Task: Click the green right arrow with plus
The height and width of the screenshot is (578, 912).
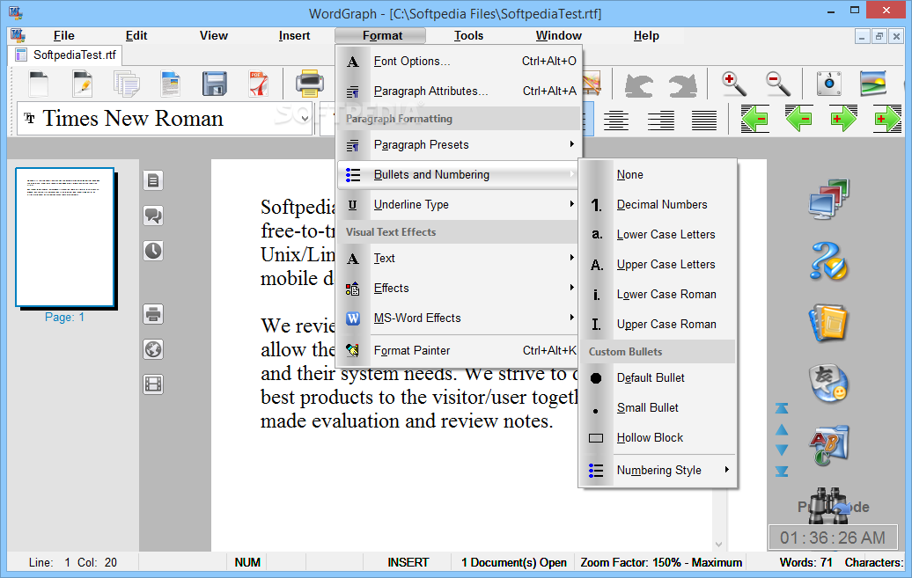Action: pyautogui.click(x=842, y=119)
